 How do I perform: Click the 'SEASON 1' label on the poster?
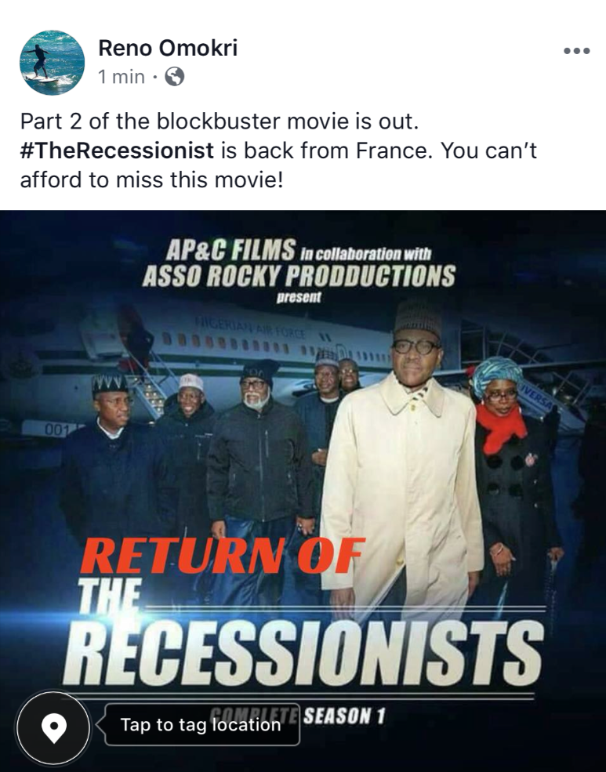tap(344, 716)
